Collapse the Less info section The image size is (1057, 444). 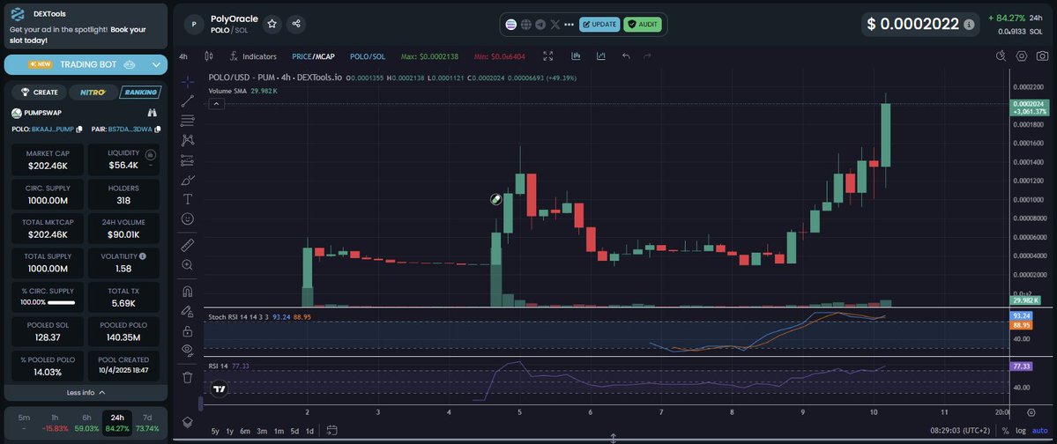coord(86,393)
